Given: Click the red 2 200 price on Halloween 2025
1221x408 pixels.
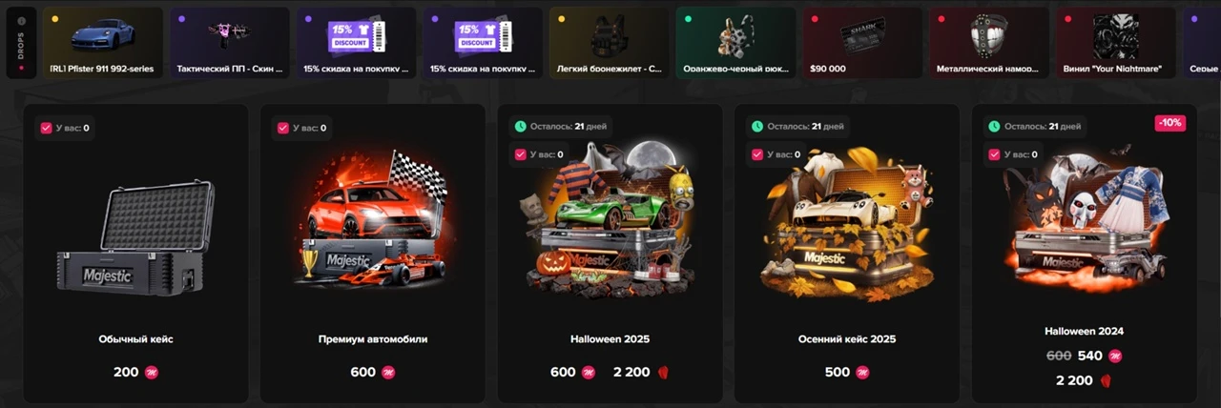Looking at the screenshot, I should point(634,372).
